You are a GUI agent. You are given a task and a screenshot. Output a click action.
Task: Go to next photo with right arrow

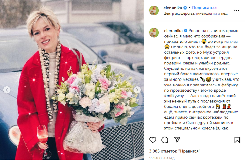(x=137, y=90)
